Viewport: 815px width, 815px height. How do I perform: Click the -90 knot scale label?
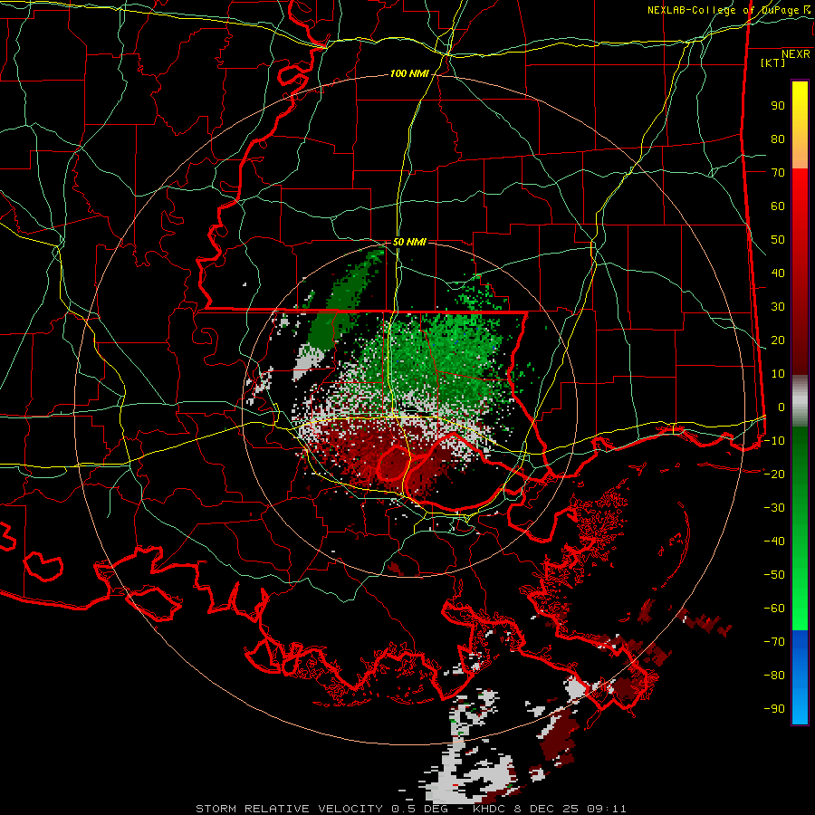[774, 709]
